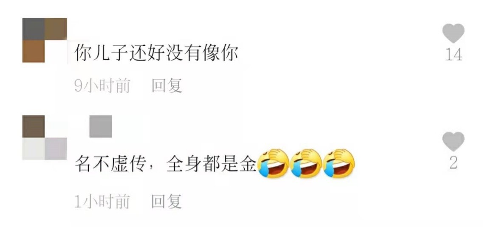The image size is (483, 227).
Task: Click the 1小时前 timestamp
Action: tap(102, 202)
